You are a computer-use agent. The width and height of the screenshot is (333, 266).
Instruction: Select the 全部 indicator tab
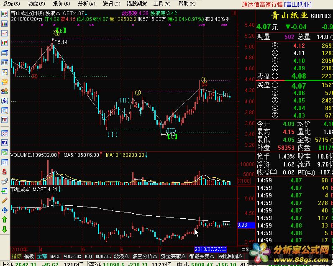(42, 256)
